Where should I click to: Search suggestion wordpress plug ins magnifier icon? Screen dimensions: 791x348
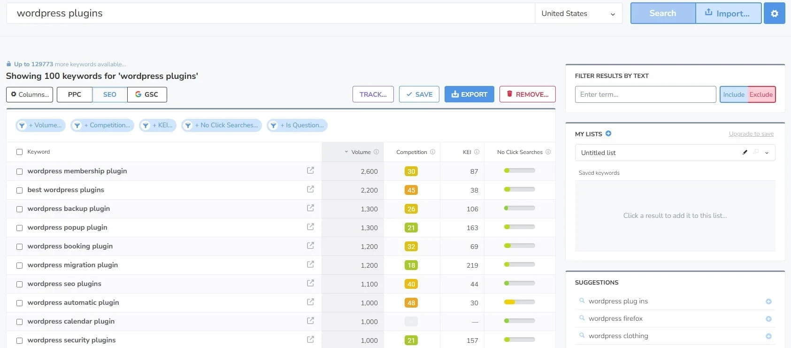pyautogui.click(x=582, y=301)
